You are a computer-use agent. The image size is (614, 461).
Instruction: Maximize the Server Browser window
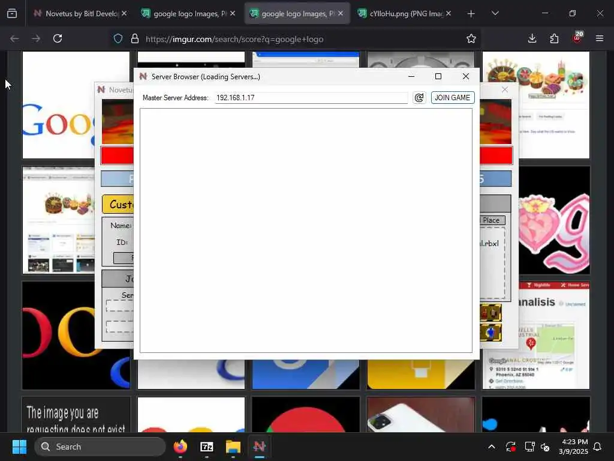click(438, 76)
